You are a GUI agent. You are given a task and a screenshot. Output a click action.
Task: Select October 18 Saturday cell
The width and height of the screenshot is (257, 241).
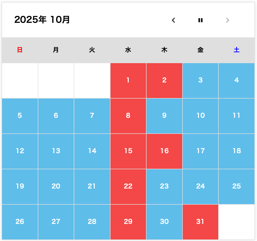[236, 151]
